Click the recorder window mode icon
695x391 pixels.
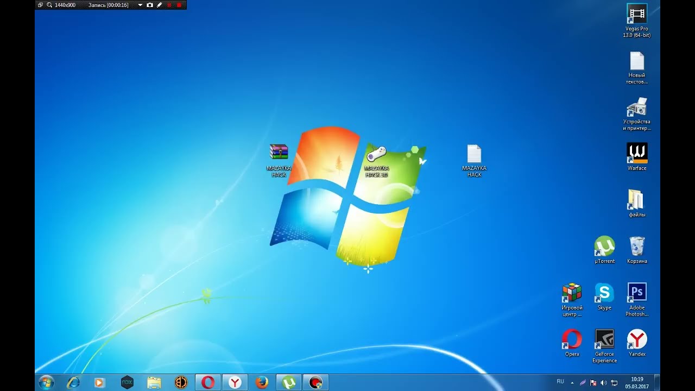[x=40, y=5]
